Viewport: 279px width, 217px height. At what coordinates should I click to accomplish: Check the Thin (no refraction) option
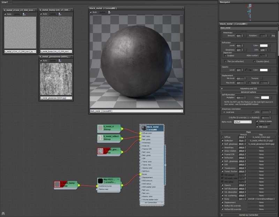coord(225,62)
